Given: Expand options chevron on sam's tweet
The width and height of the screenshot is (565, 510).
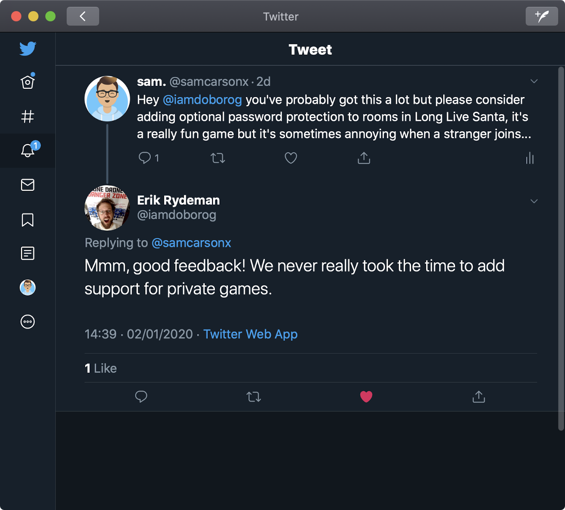Looking at the screenshot, I should pyautogui.click(x=534, y=81).
